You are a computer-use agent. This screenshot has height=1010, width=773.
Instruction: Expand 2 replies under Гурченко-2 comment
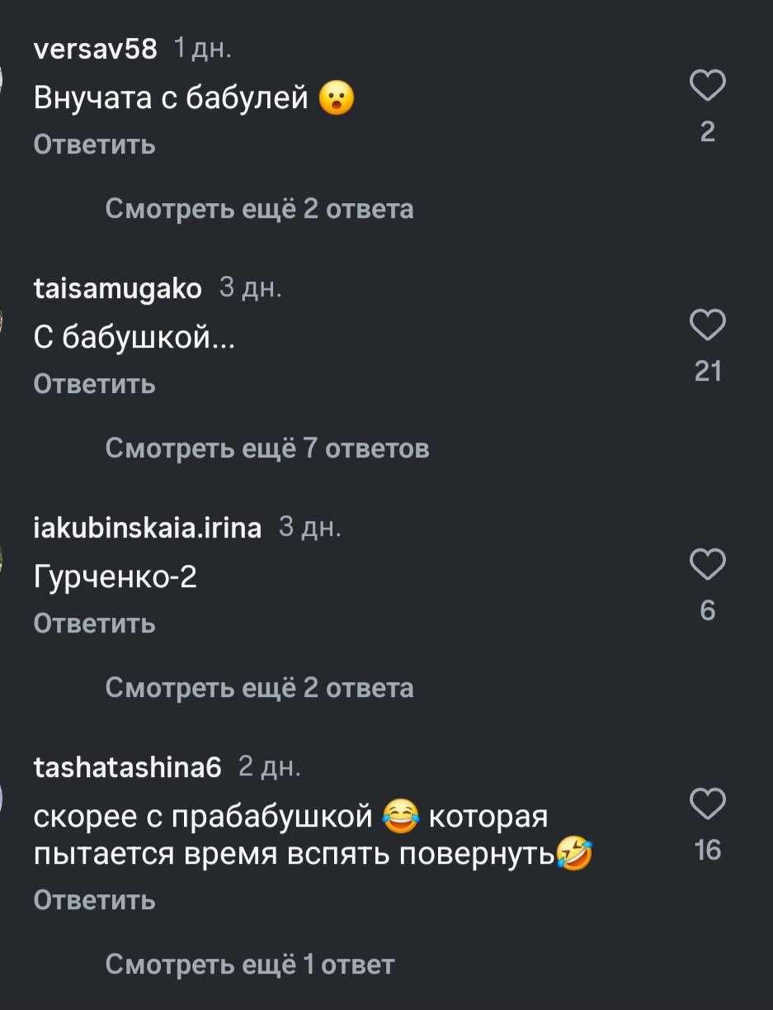click(259, 689)
